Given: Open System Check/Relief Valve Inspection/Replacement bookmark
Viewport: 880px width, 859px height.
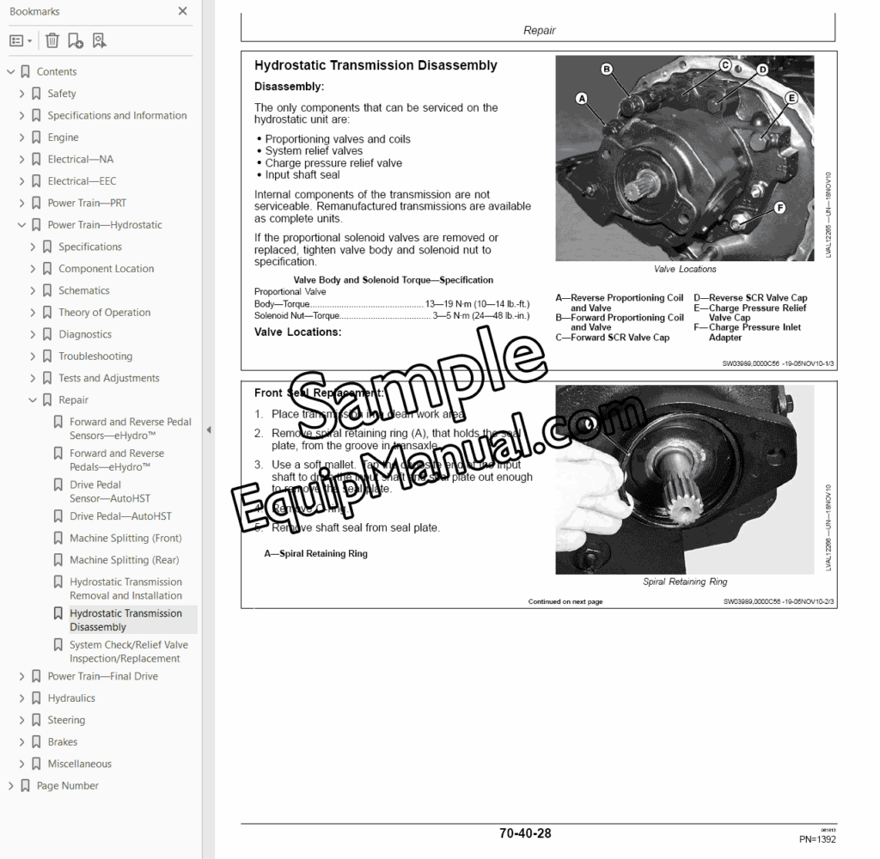Looking at the screenshot, I should click(129, 651).
